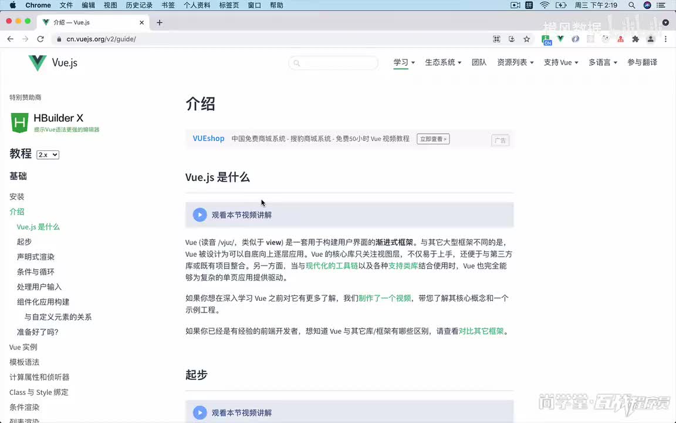This screenshot has width=676, height=423.
Task: Play the 起步 section video
Action: point(200,412)
